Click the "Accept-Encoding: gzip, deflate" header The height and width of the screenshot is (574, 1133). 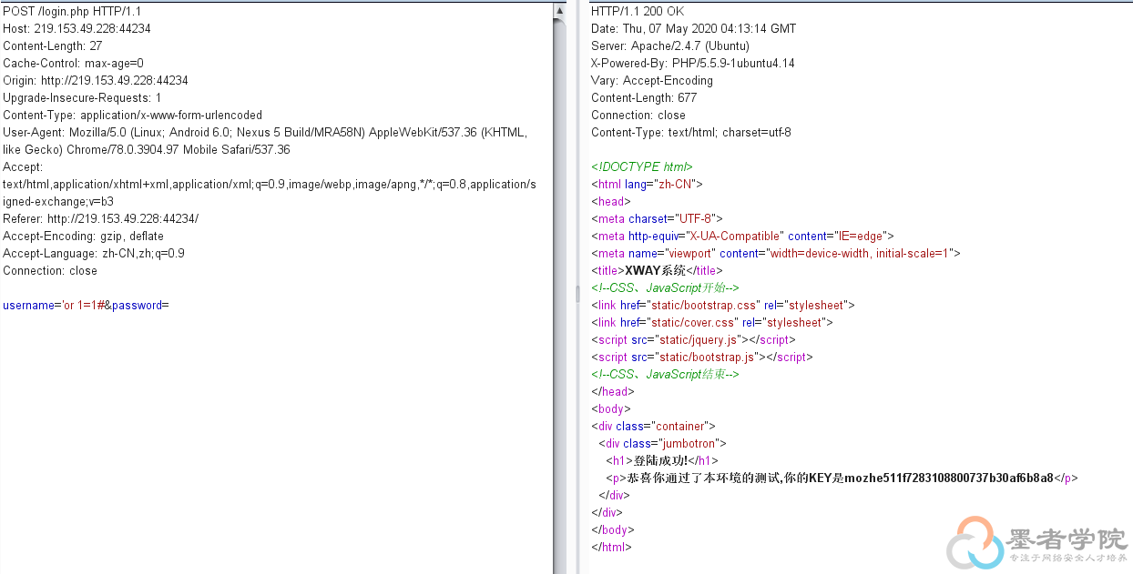[x=84, y=236]
